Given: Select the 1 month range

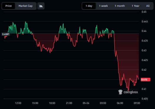Looking at the screenshot, I should point(120,6).
